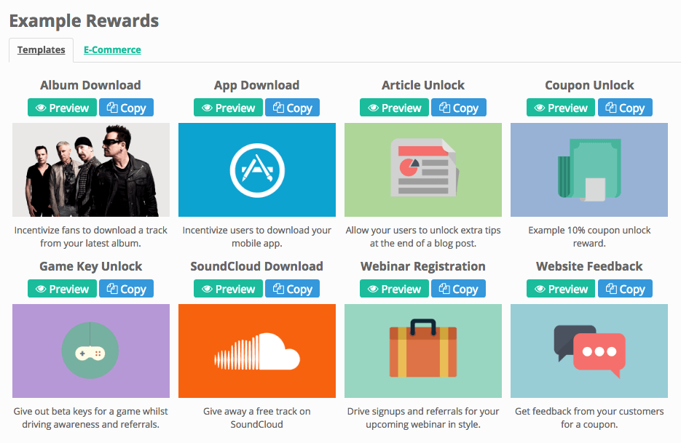
Task: Preview the Website Feedback reward
Action: point(561,289)
